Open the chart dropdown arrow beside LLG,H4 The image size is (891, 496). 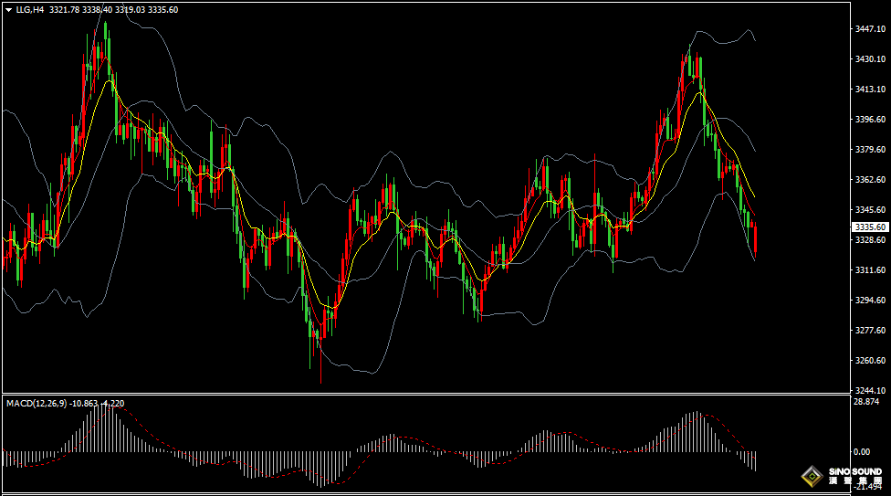8,9
